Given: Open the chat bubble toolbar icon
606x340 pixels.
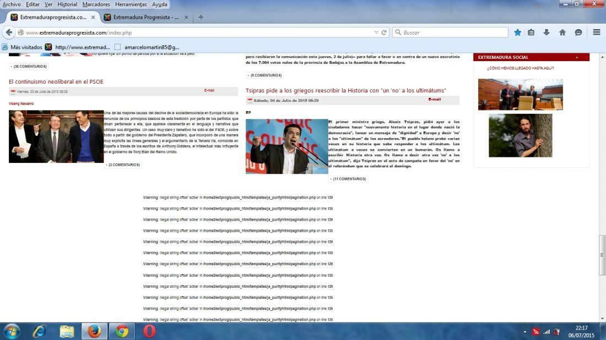Looking at the screenshot, I should 578,32.
